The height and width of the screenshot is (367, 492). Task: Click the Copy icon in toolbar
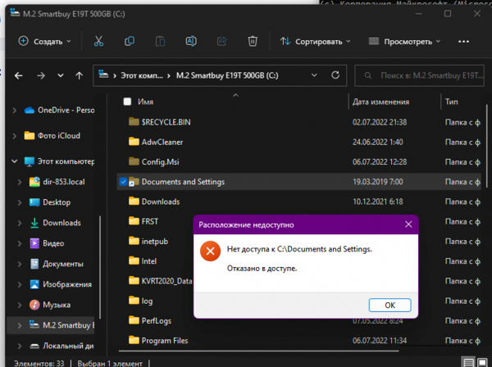(130, 41)
